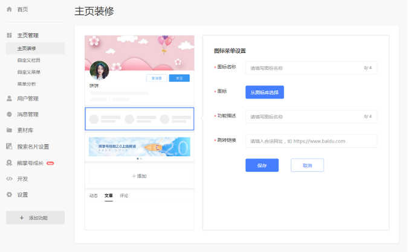
Task: Go to 用户管理 section
Action: (28, 99)
